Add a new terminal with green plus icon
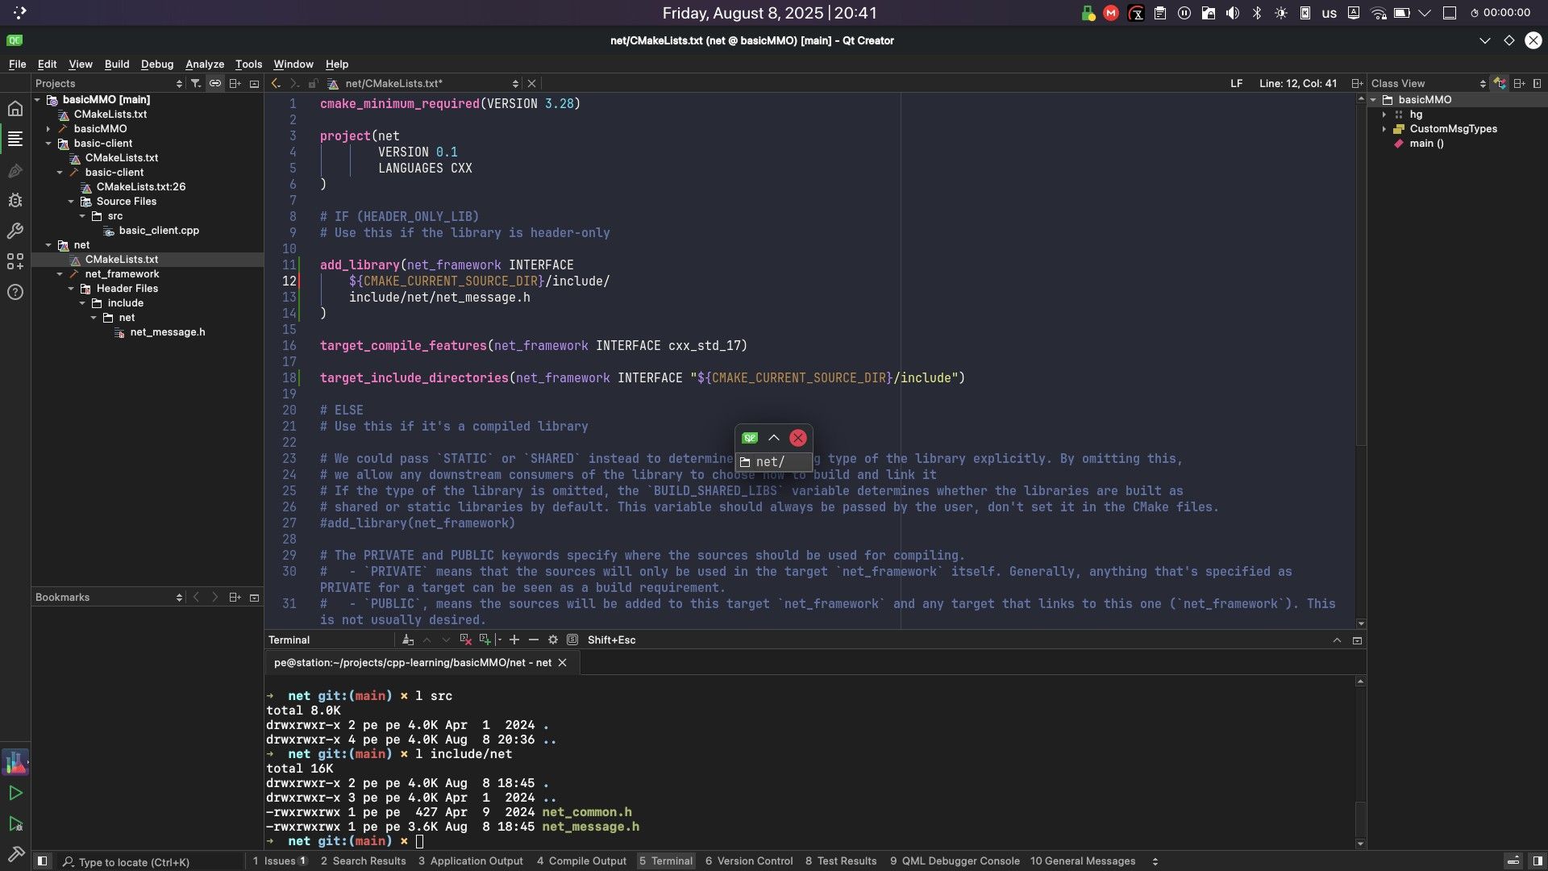This screenshot has width=1548, height=871. 485,640
